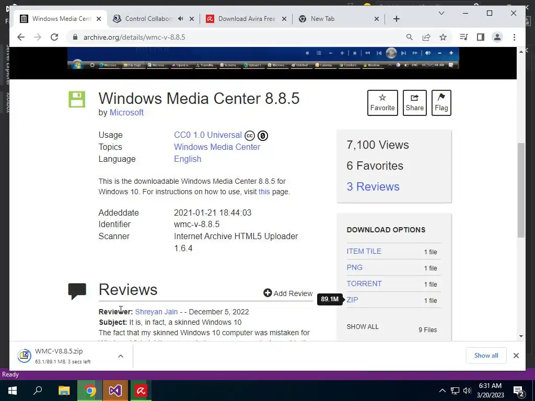535x401 pixels.
Task: Flag this archive item
Action: pos(441,103)
